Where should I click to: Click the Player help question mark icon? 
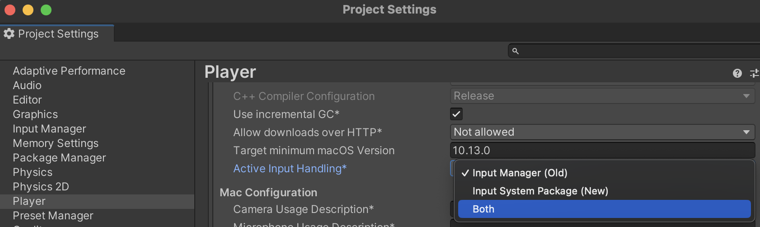coord(737,73)
